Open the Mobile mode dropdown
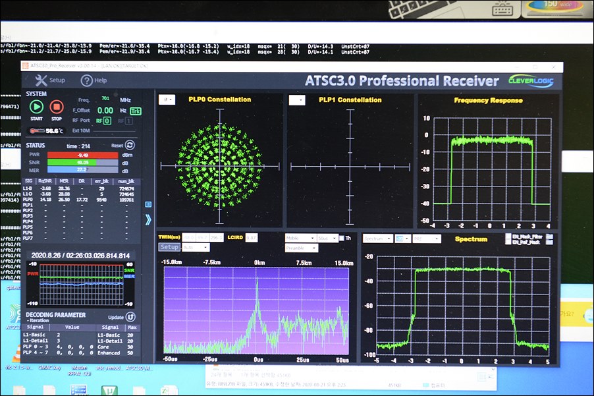 [x=300, y=238]
